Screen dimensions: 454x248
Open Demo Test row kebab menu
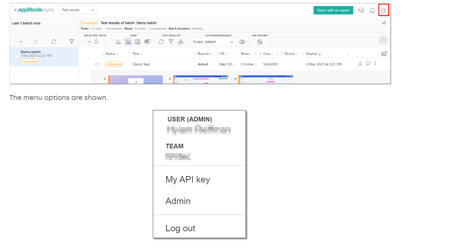click(x=375, y=63)
